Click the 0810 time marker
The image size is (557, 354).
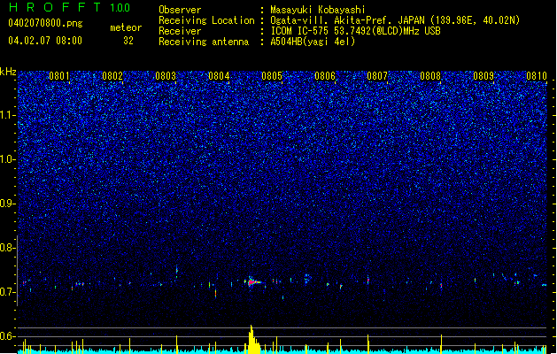(537, 76)
